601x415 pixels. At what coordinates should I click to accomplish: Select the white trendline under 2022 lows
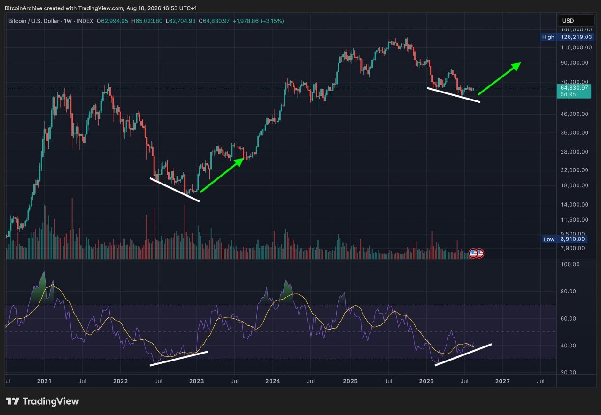tap(175, 190)
